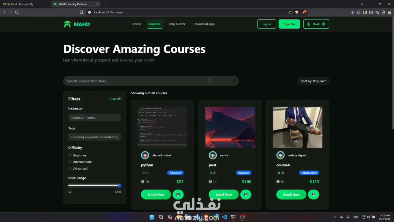Toggle the browser sidebar panel icon
This screenshot has height=222, width=394.
pyautogui.click(x=365, y=12)
